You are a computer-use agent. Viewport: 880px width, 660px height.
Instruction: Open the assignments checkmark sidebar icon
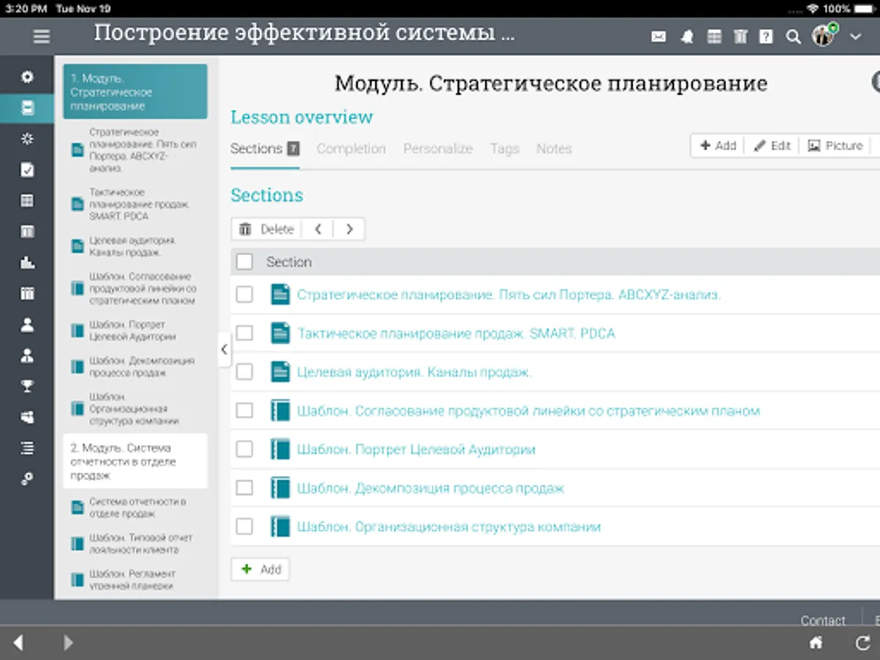tap(27, 170)
